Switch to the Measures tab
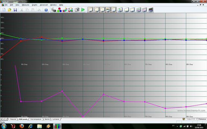 [13, 119]
